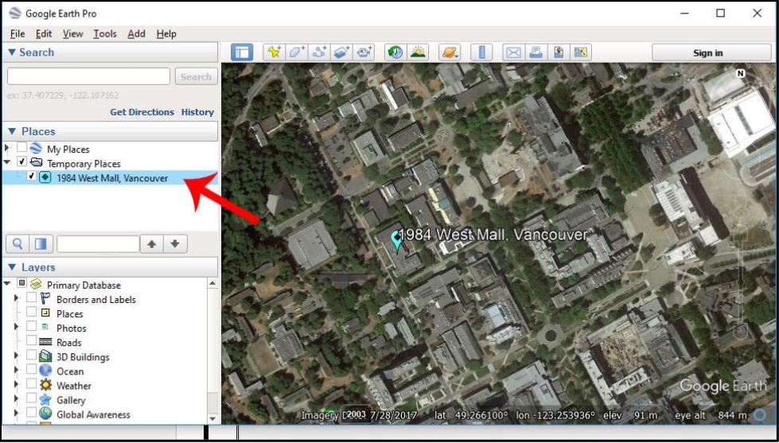Select the Ruler tool icon
The width and height of the screenshot is (779, 443).
point(481,52)
